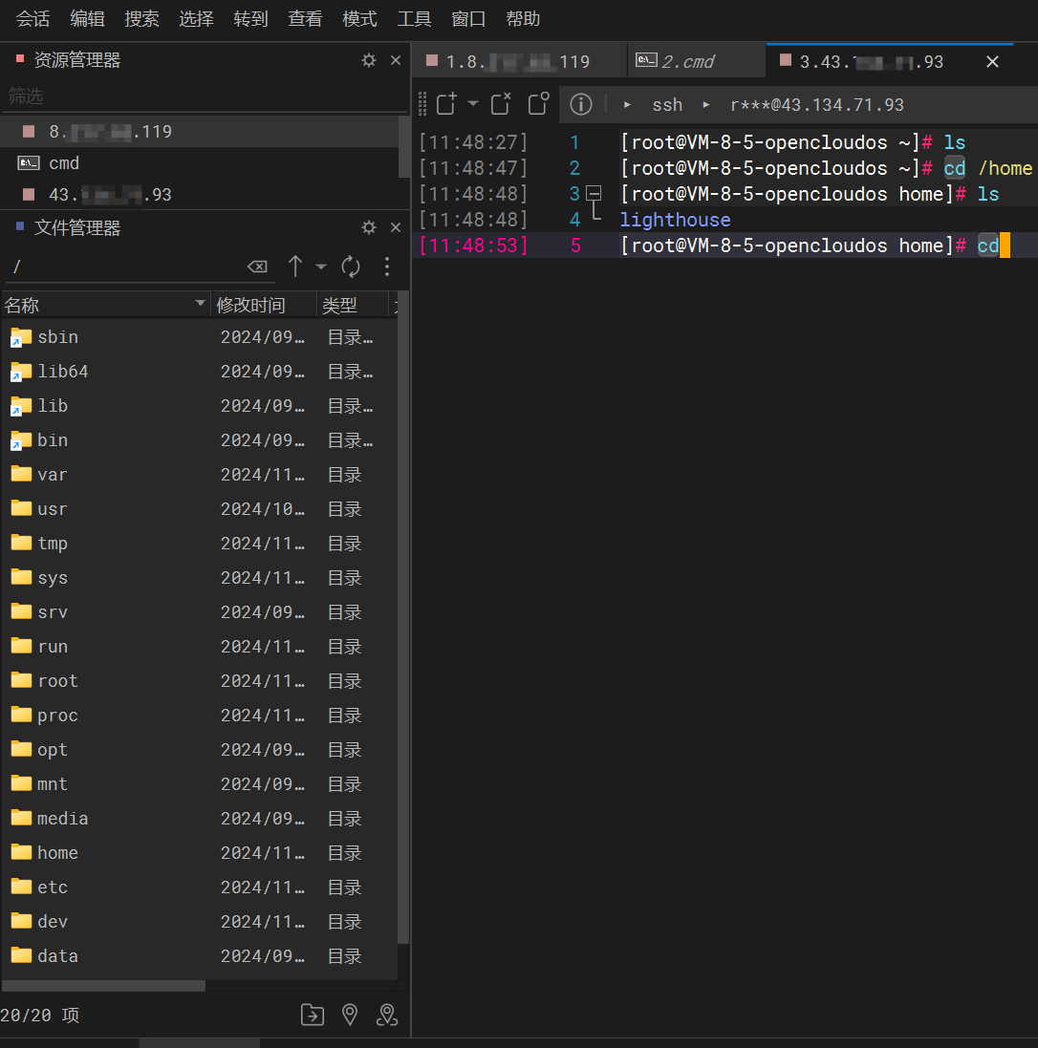The width and height of the screenshot is (1038, 1048).
Task: Go up to parent directory arrow
Action: 295,266
